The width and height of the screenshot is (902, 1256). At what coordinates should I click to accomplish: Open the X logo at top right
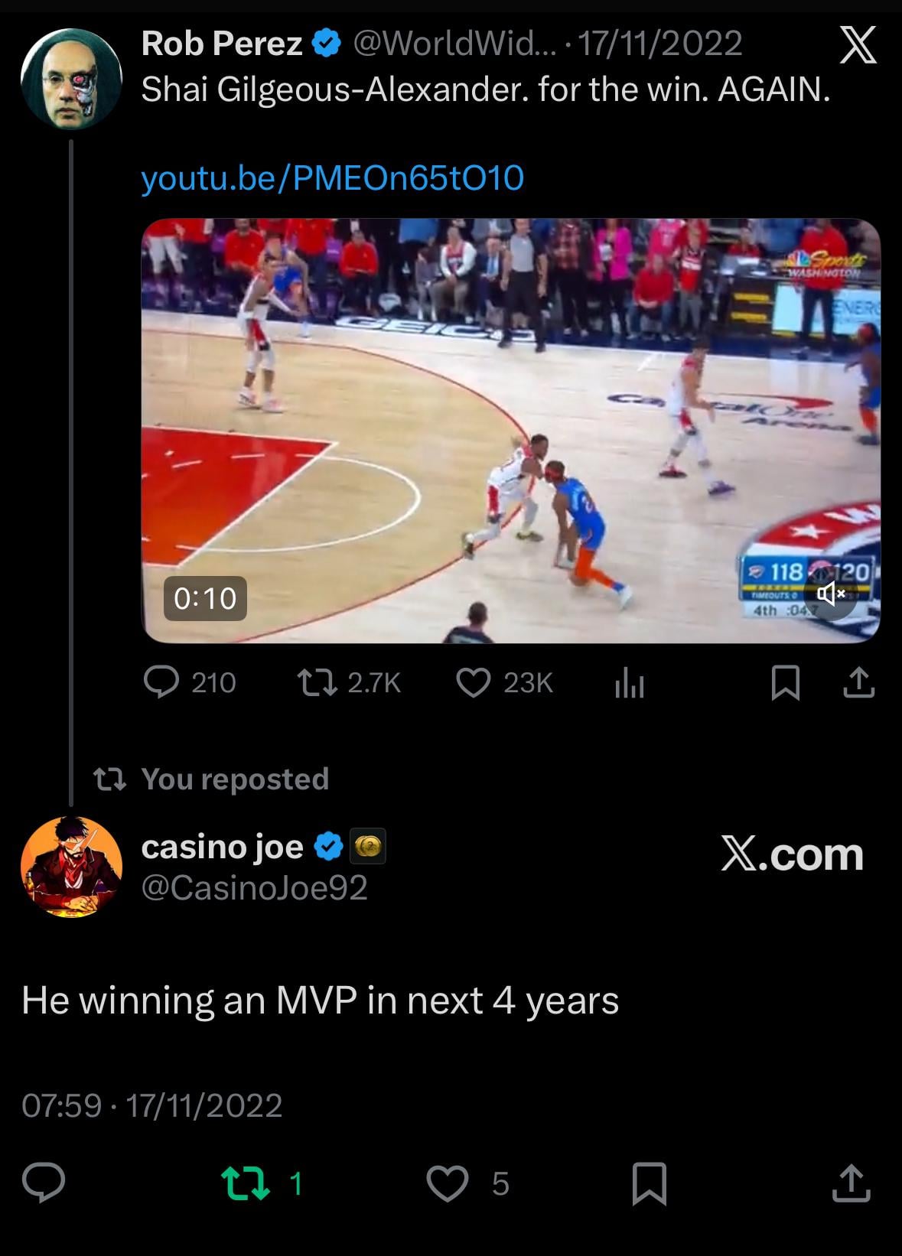(858, 45)
